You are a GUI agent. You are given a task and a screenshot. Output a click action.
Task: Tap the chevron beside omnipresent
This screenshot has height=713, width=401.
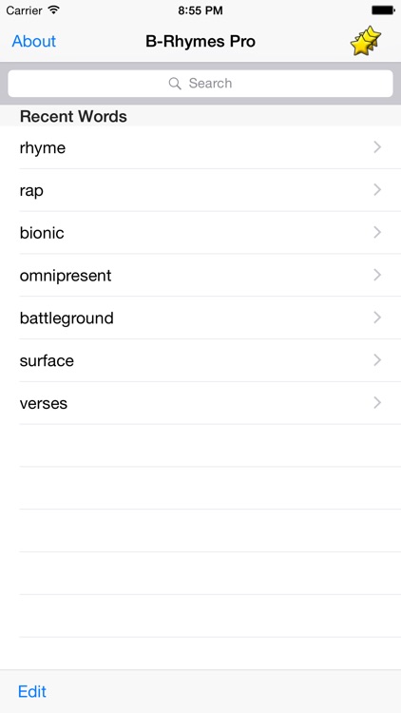pos(377,275)
